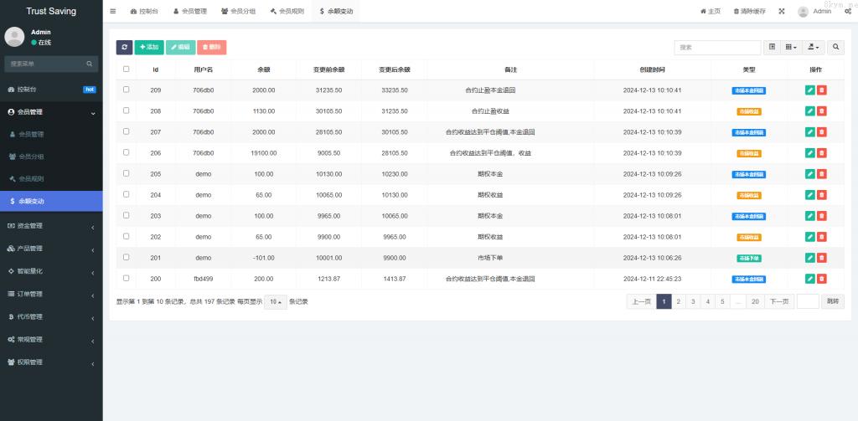Toggle the sidebar hamburger menu icon

click(113, 11)
